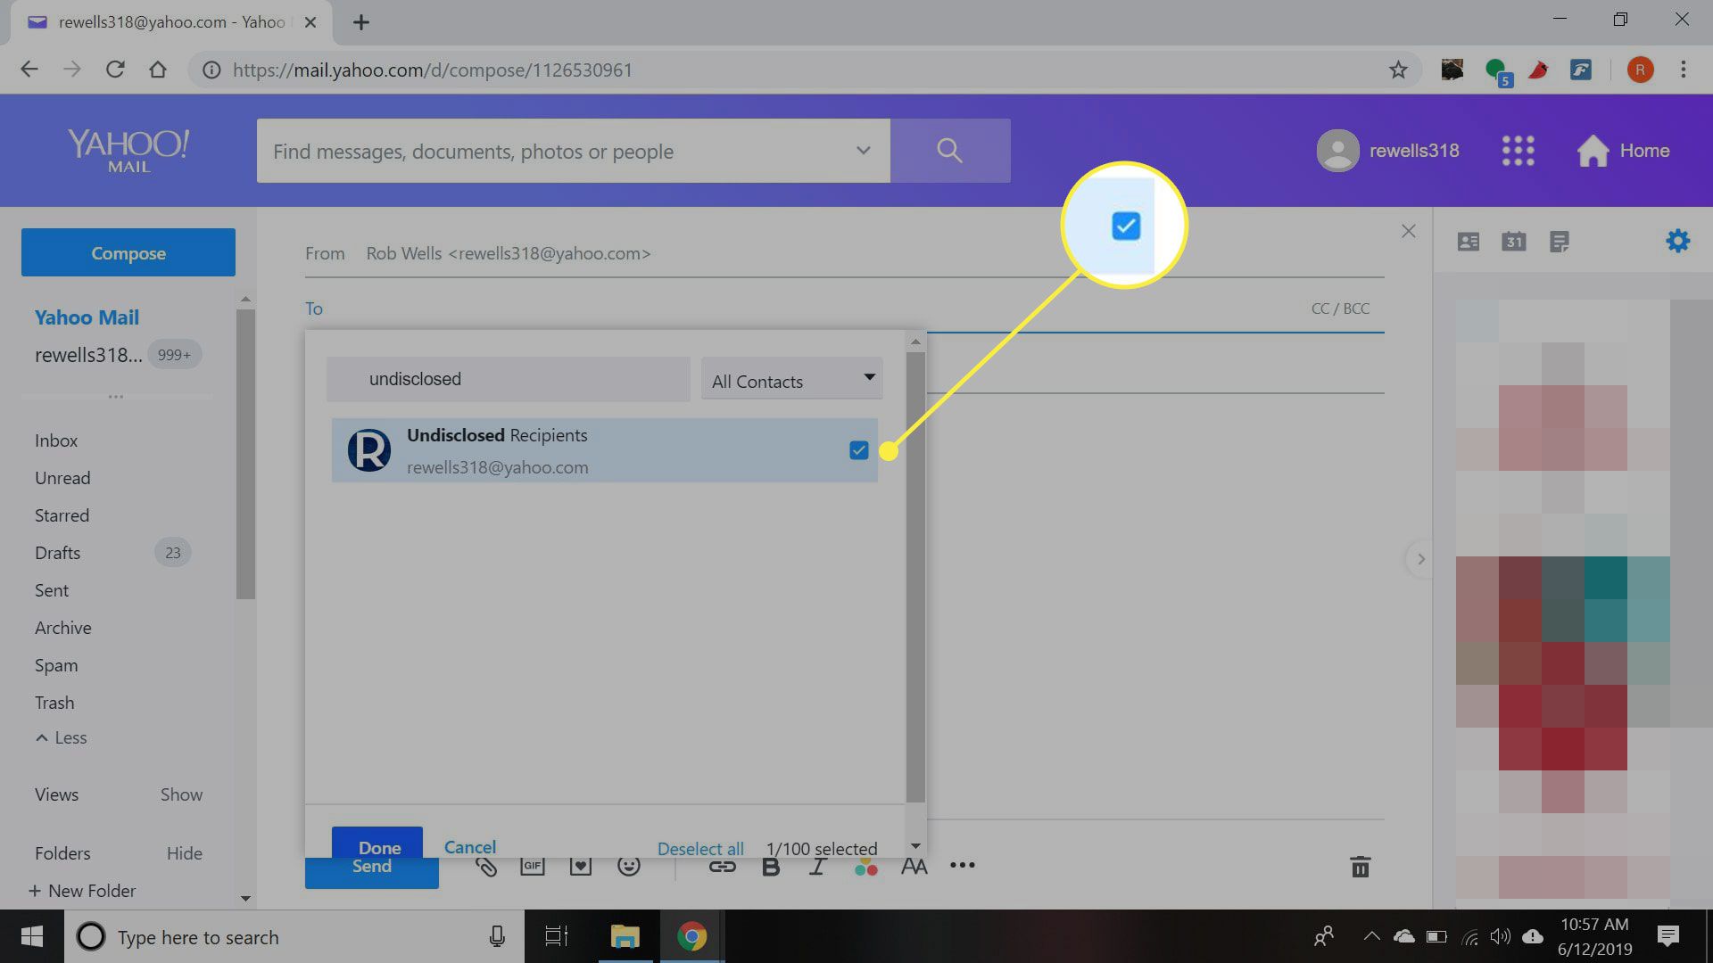Open the Spam folder

pyautogui.click(x=56, y=665)
